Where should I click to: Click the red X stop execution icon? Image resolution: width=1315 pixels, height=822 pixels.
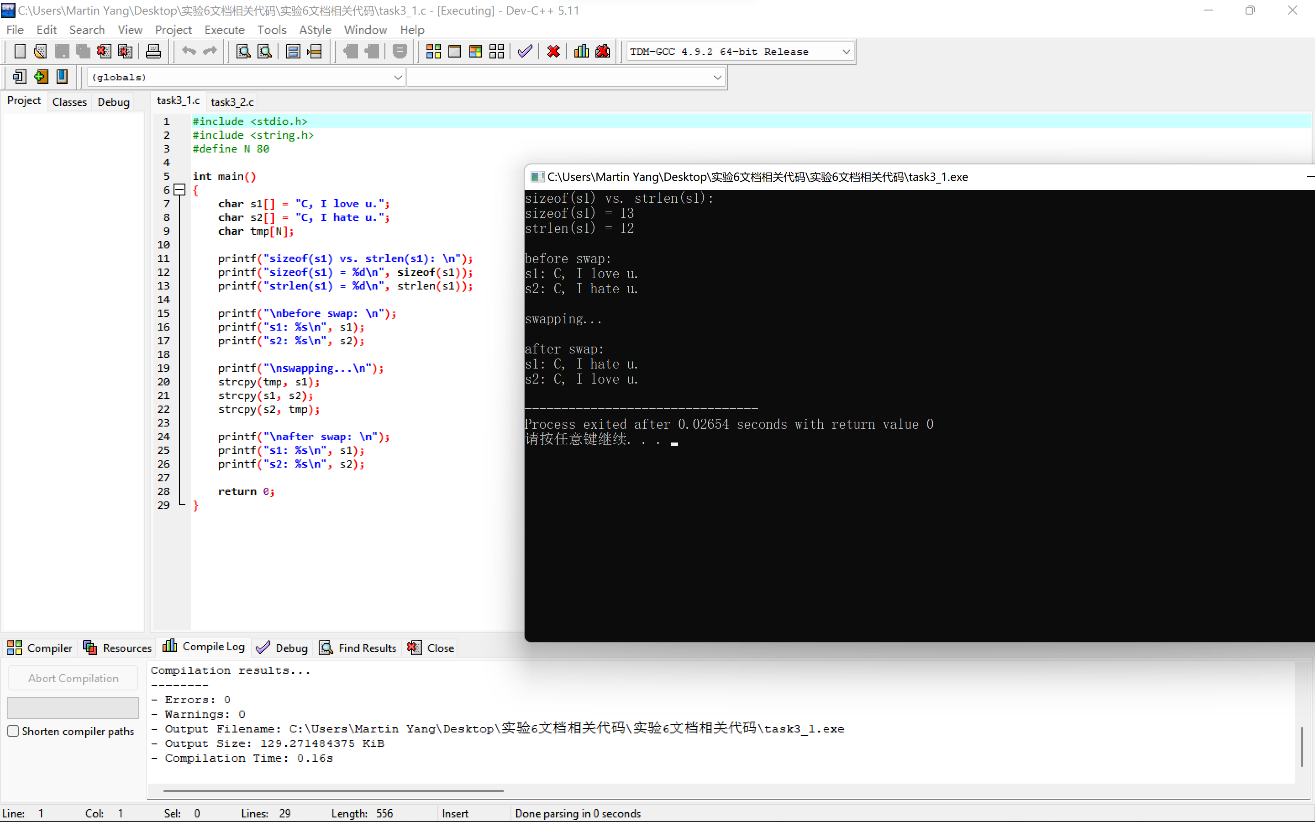click(553, 52)
